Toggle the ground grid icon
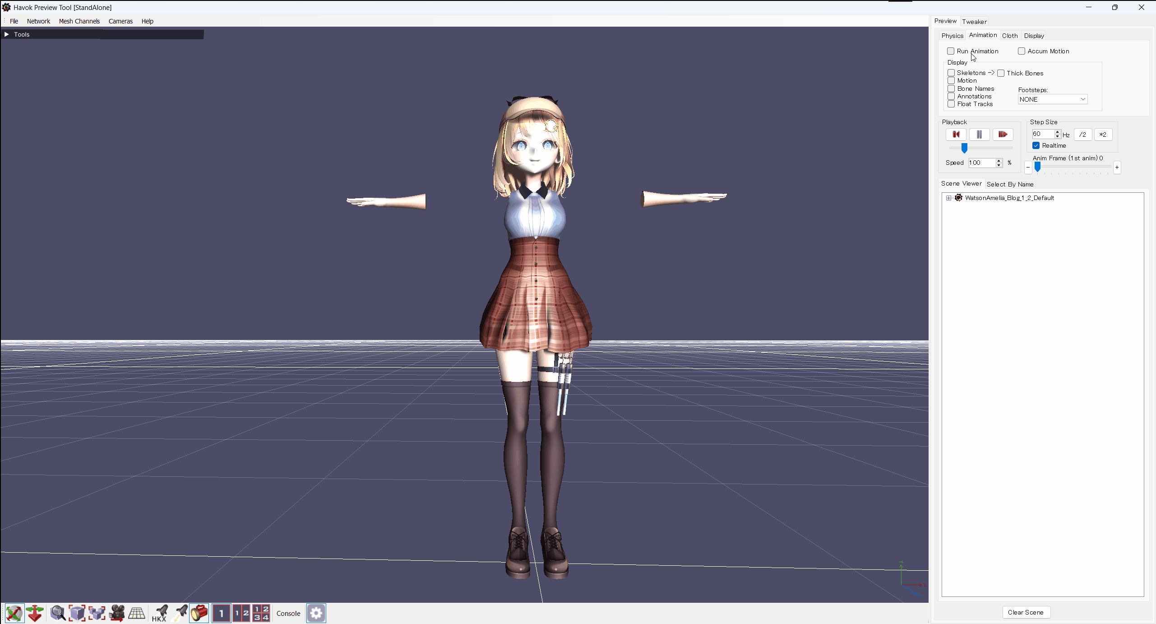 pos(137,613)
